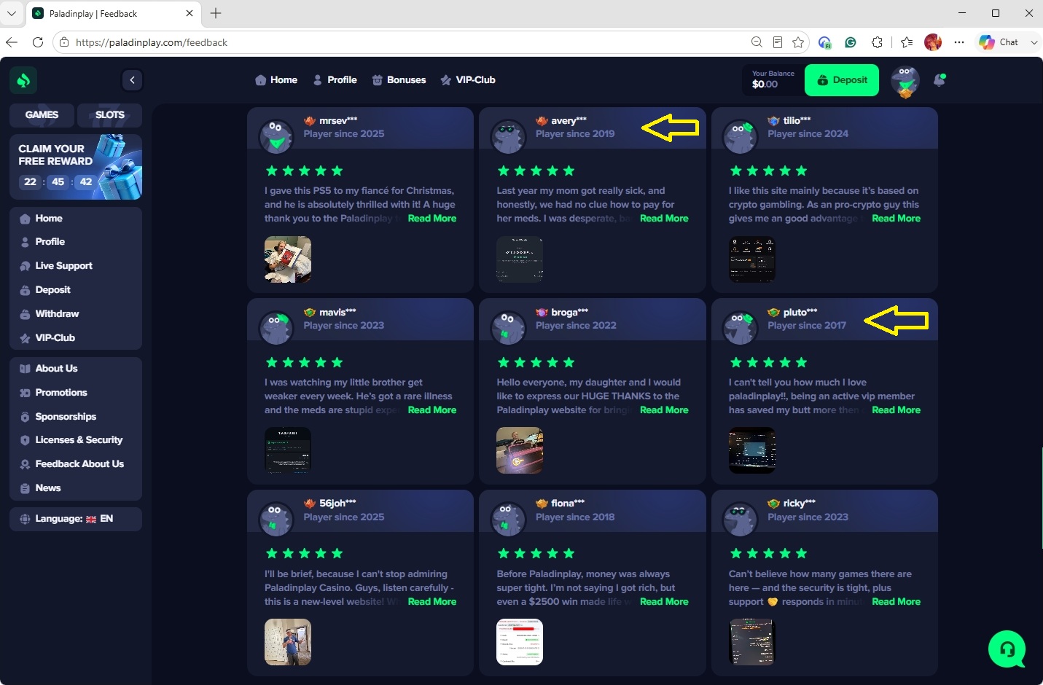Read More on 56joh's review
This screenshot has height=685, width=1043.
432,602
